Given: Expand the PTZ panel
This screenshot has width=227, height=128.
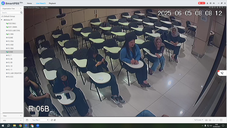Looking at the screenshot, I should pyautogui.click(x=12, y=121).
